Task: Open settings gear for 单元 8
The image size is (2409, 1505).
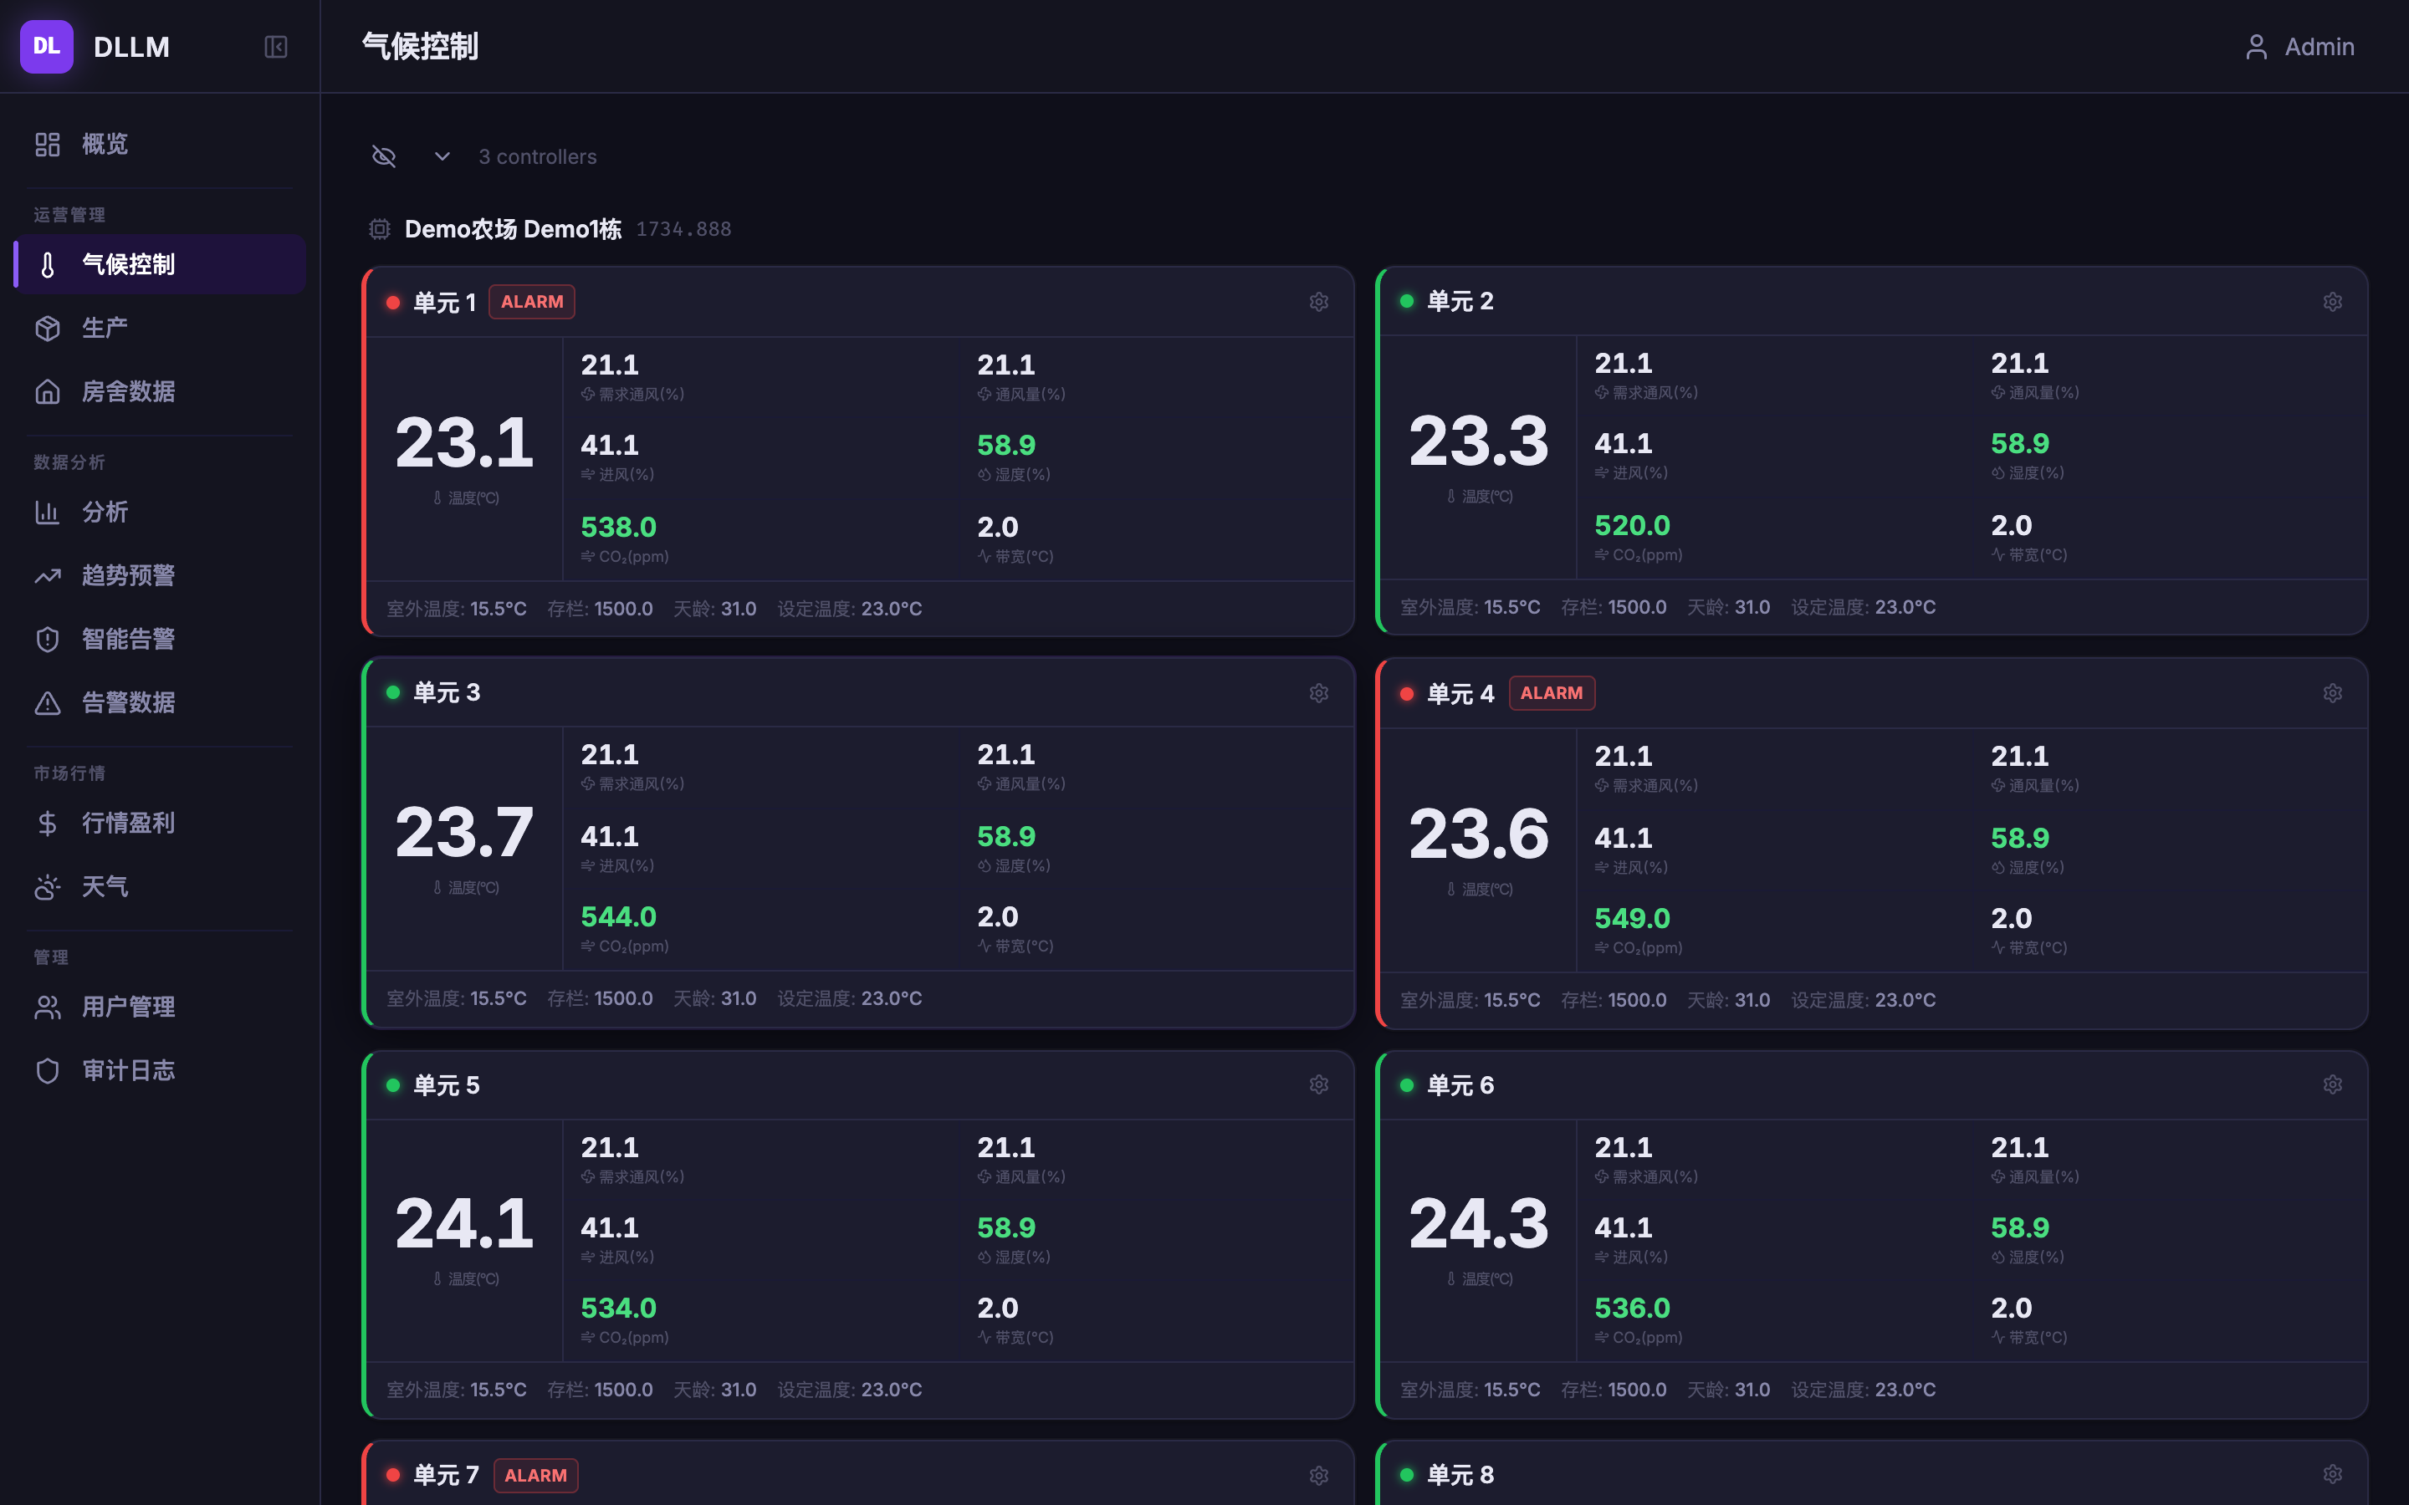Action: [x=2332, y=1474]
